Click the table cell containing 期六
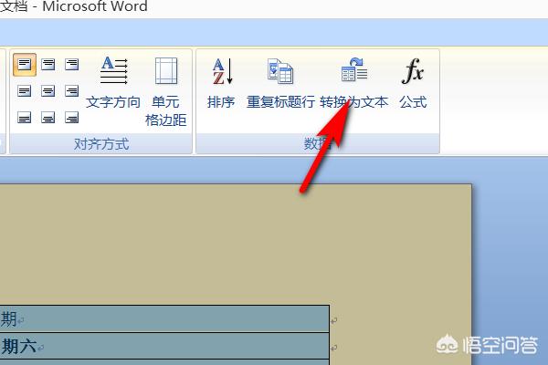Screen dimensions: 548x365 [164, 346]
